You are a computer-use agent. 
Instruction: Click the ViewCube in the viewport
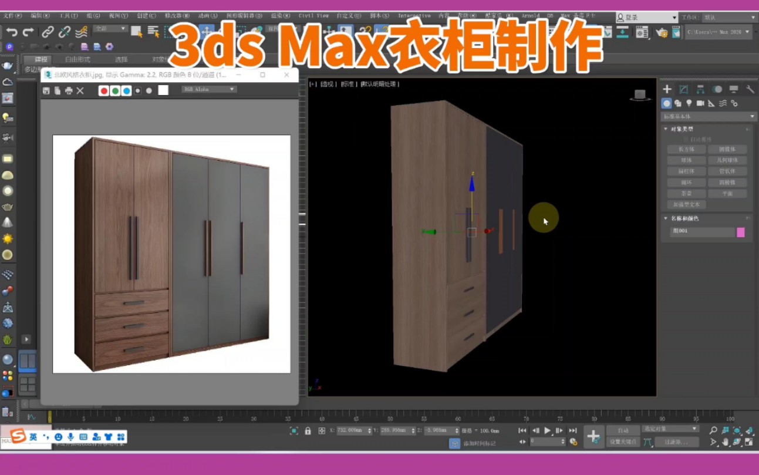640,95
